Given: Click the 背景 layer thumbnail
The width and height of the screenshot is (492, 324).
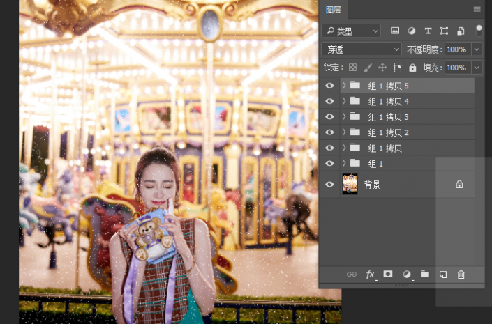Looking at the screenshot, I should tap(350, 185).
